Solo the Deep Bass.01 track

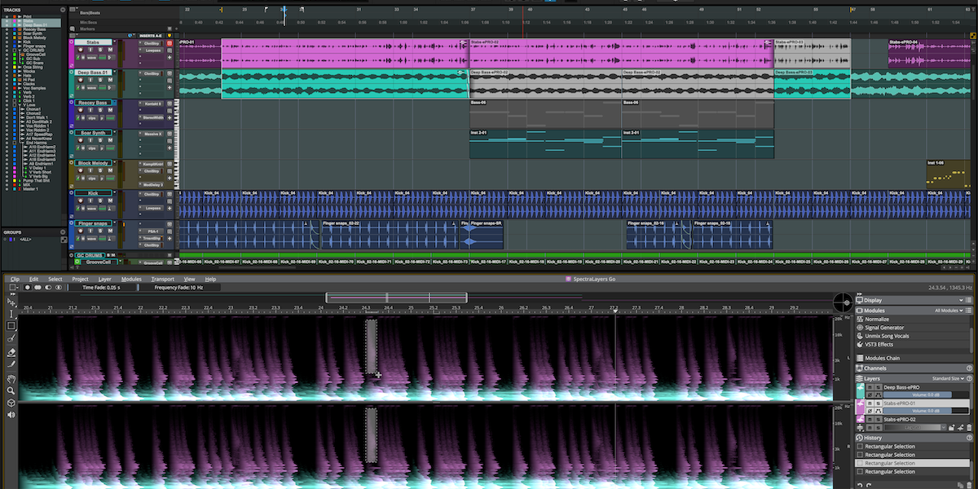coord(100,80)
